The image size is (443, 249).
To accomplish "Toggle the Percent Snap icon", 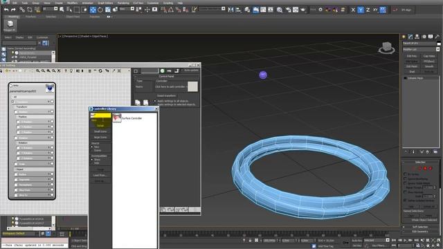I will (179, 10).
